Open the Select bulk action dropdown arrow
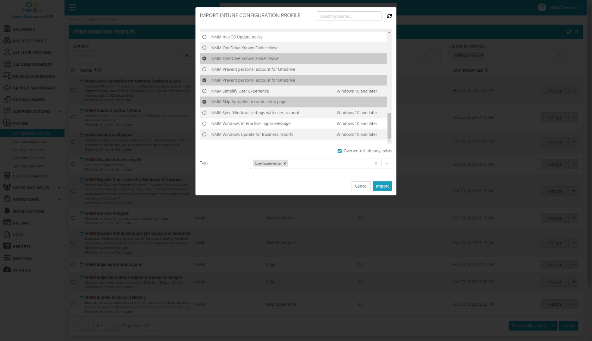The height and width of the screenshot is (341, 592). 553,326
